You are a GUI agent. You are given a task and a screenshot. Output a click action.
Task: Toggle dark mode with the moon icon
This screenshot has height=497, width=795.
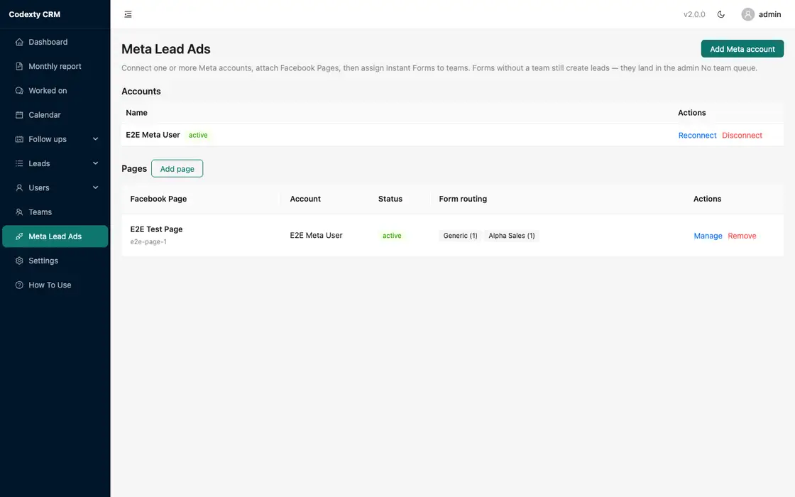[721, 14]
